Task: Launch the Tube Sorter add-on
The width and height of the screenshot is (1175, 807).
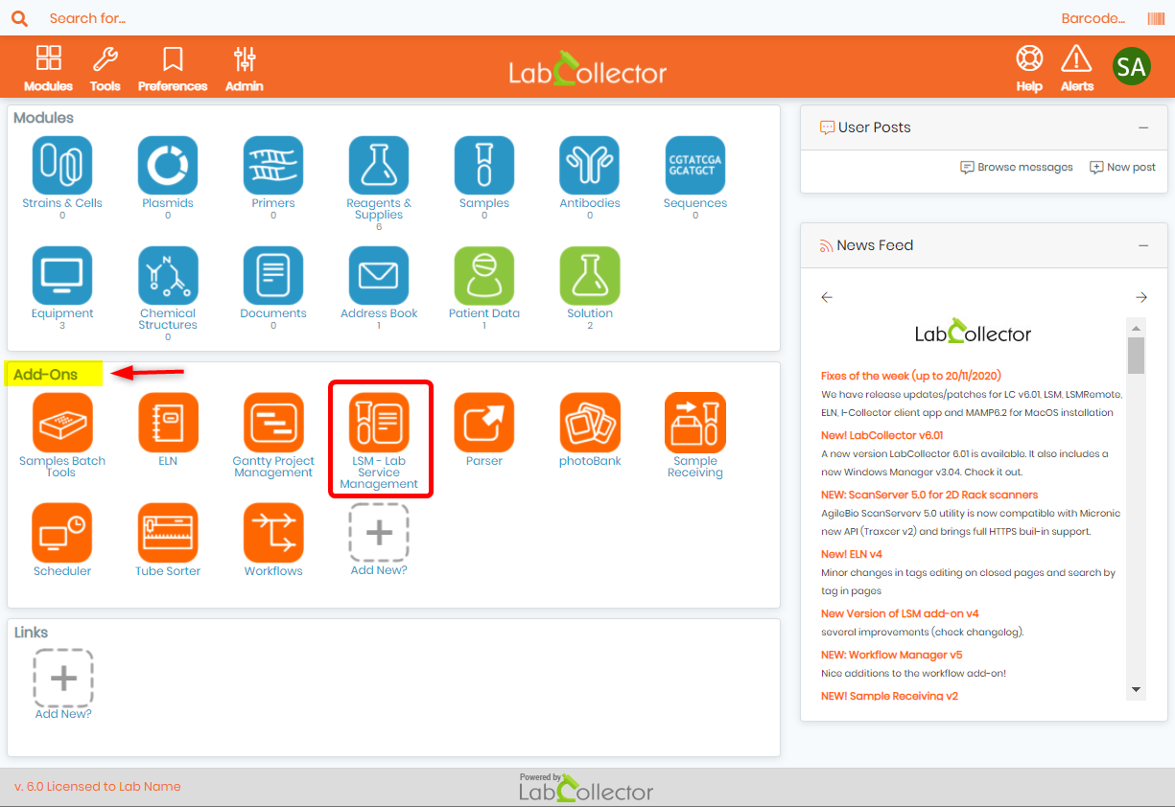Action: pos(168,533)
